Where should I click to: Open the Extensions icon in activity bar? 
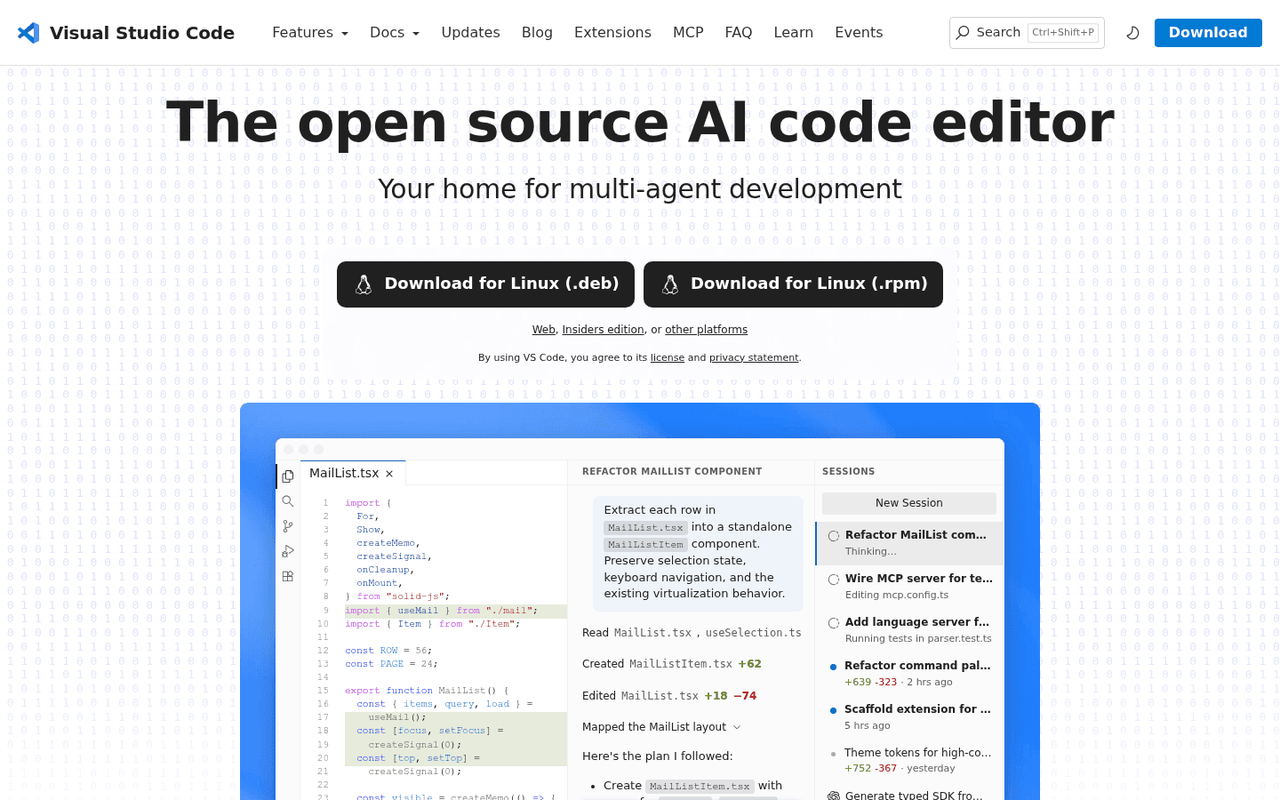pyautogui.click(x=288, y=576)
